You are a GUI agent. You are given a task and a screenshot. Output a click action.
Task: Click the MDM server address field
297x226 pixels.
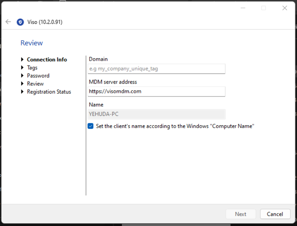point(156,91)
